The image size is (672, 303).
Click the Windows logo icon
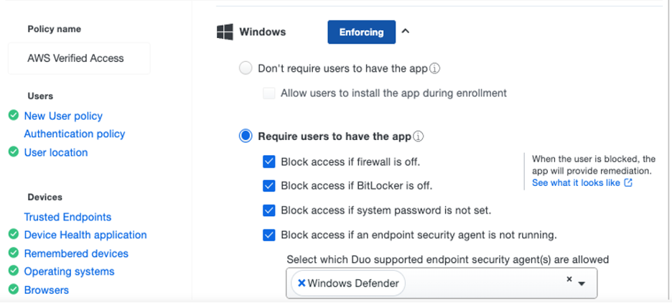(x=225, y=32)
